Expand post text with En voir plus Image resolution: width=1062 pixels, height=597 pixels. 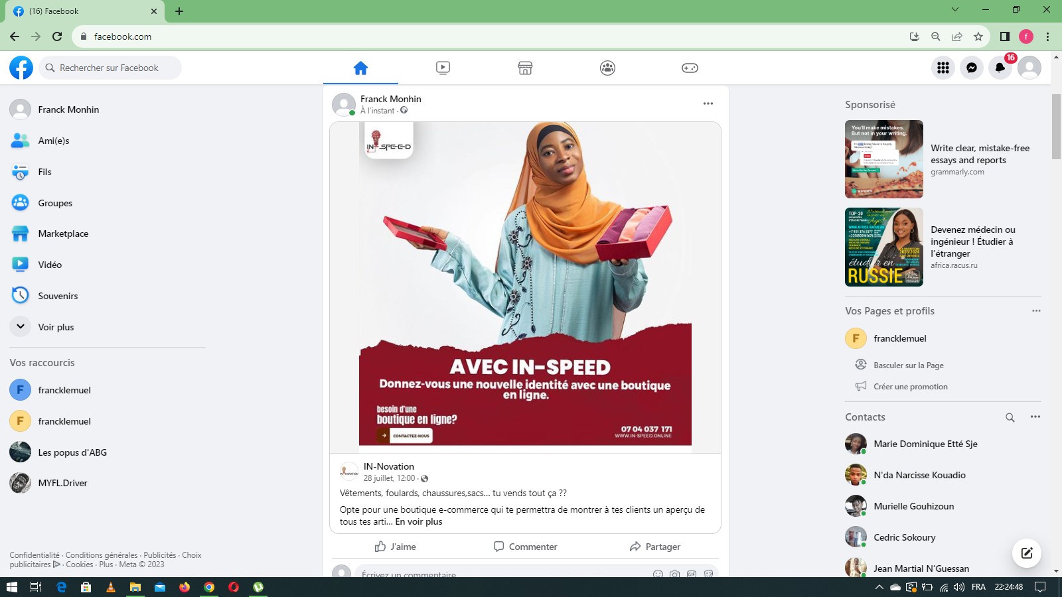(419, 522)
